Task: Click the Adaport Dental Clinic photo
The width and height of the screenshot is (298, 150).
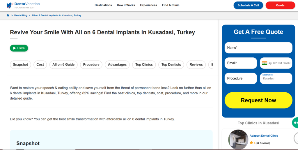Action: click(238, 139)
